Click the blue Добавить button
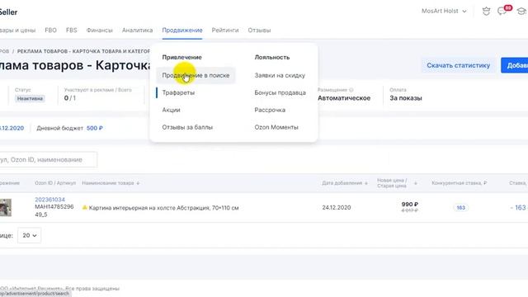Image resolution: width=528 pixels, height=297 pixels. point(515,65)
